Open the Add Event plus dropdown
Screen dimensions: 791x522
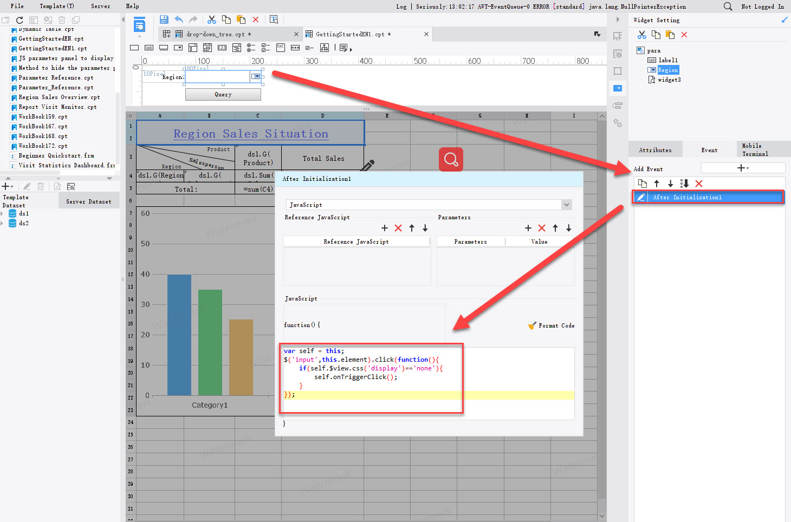pos(743,168)
